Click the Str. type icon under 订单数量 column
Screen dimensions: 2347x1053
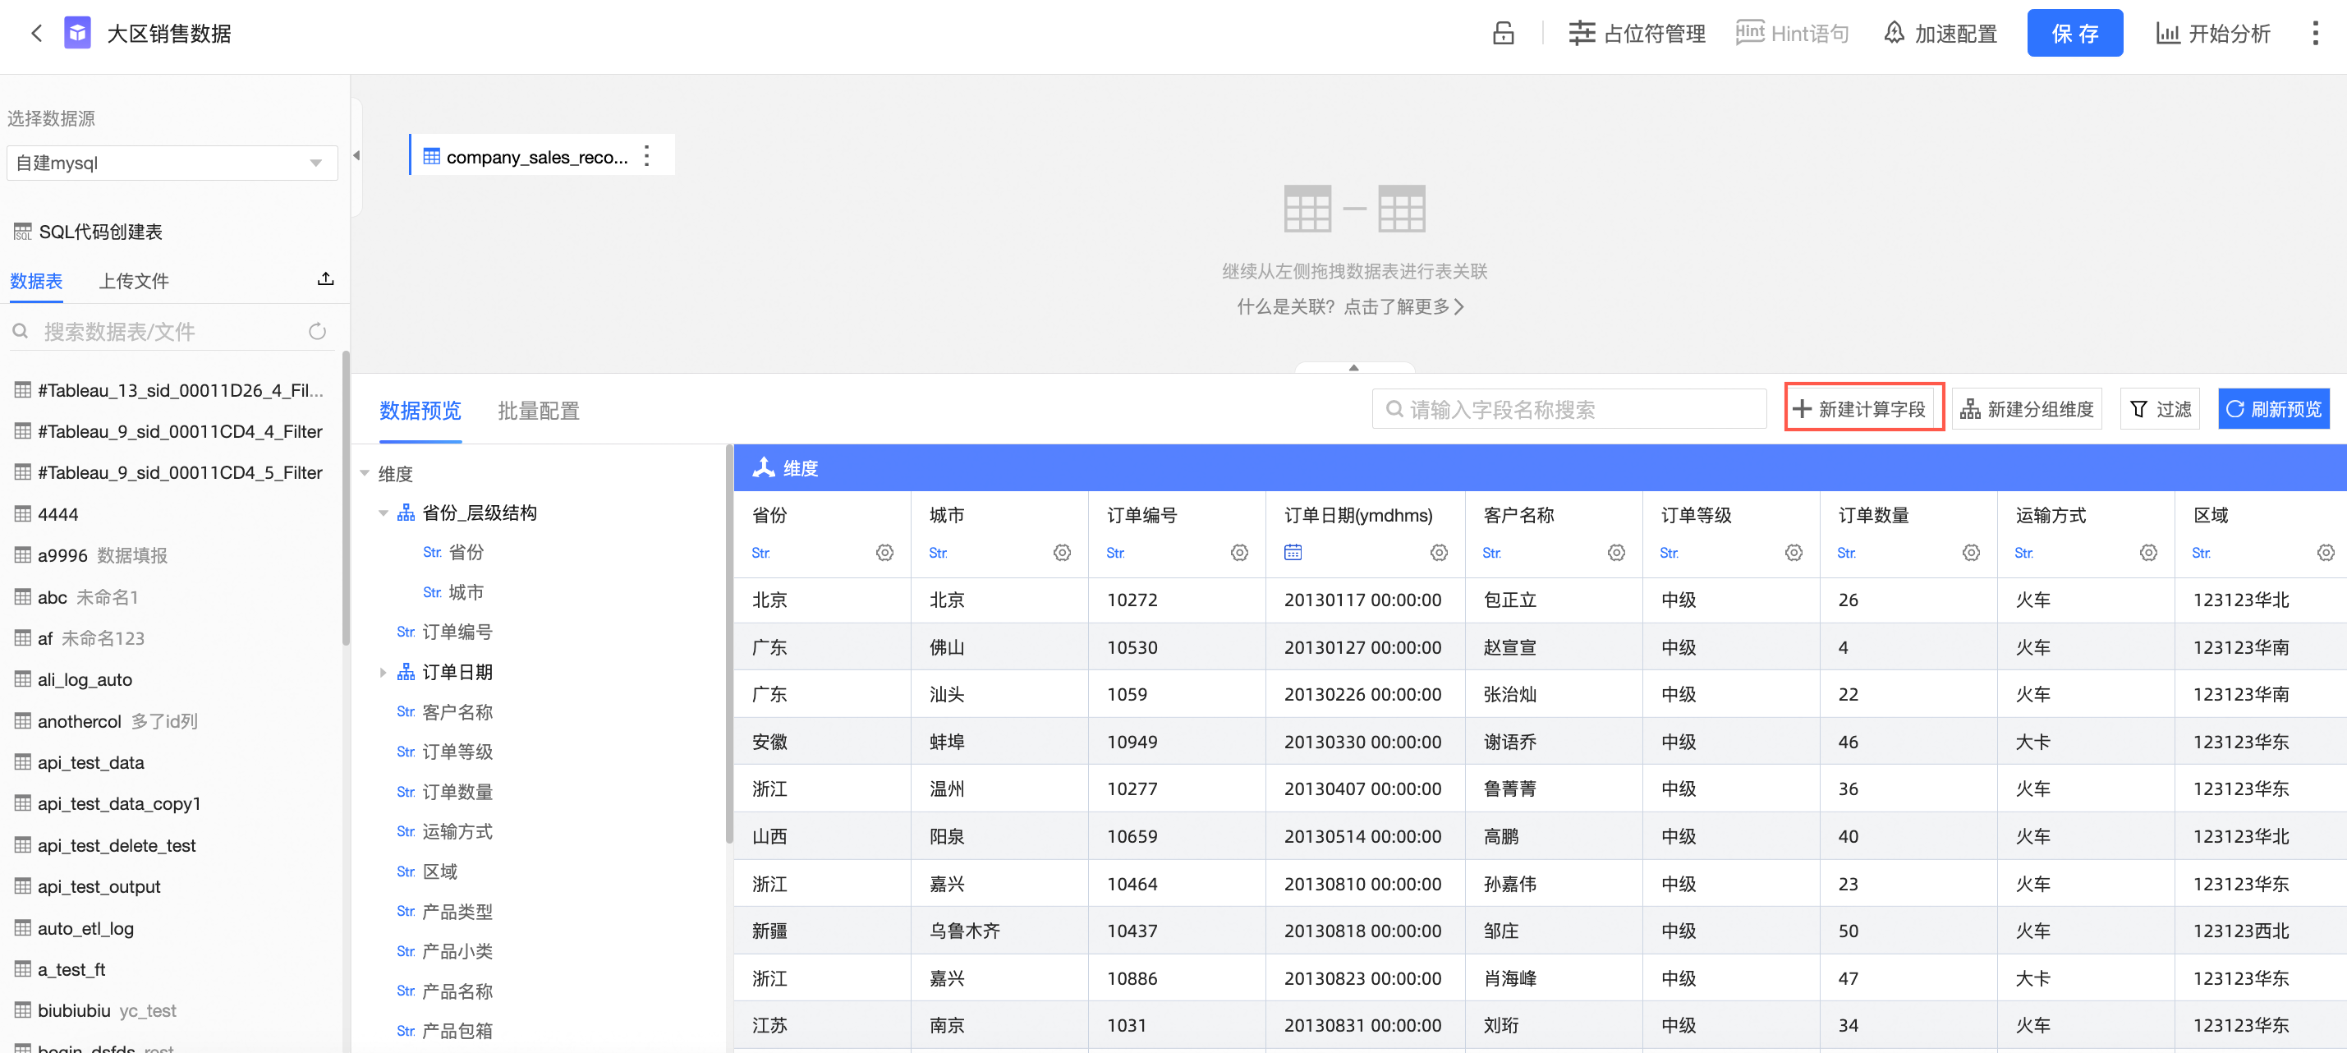[x=1846, y=553]
